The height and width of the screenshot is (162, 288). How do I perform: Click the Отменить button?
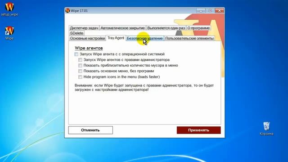coord(90,130)
